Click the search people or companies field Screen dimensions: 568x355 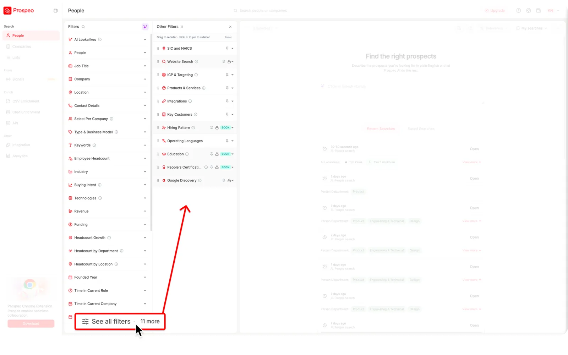click(x=263, y=11)
